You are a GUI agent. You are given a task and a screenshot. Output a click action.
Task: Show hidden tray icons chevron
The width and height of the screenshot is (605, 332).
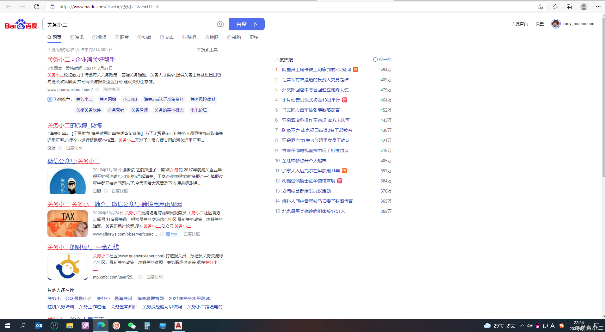pos(522,326)
